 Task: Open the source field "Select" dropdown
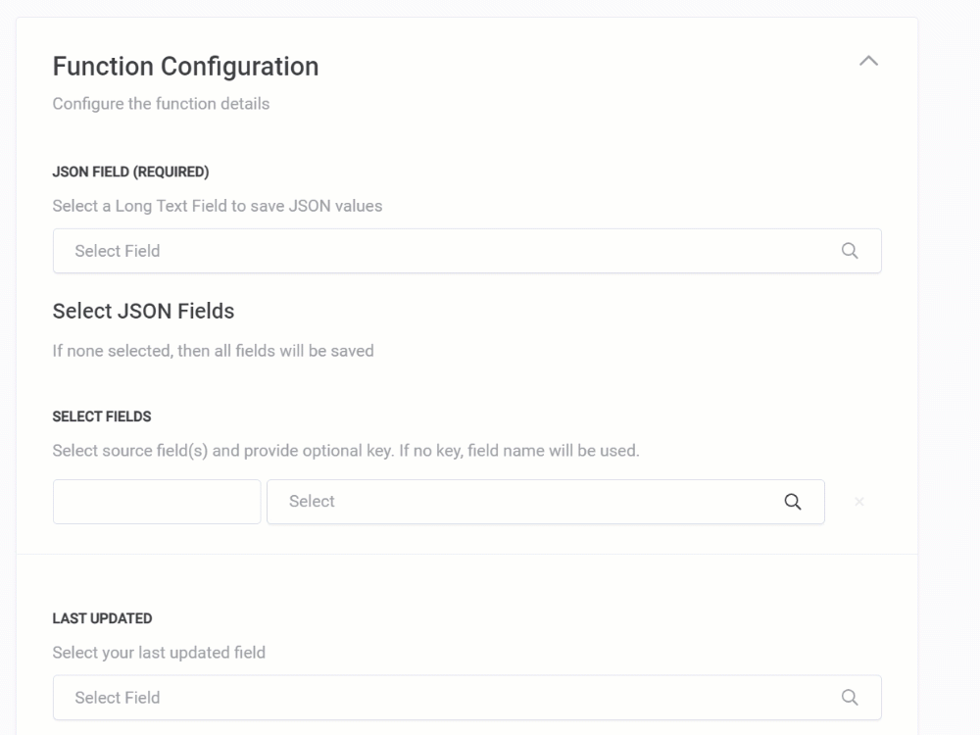click(x=519, y=502)
